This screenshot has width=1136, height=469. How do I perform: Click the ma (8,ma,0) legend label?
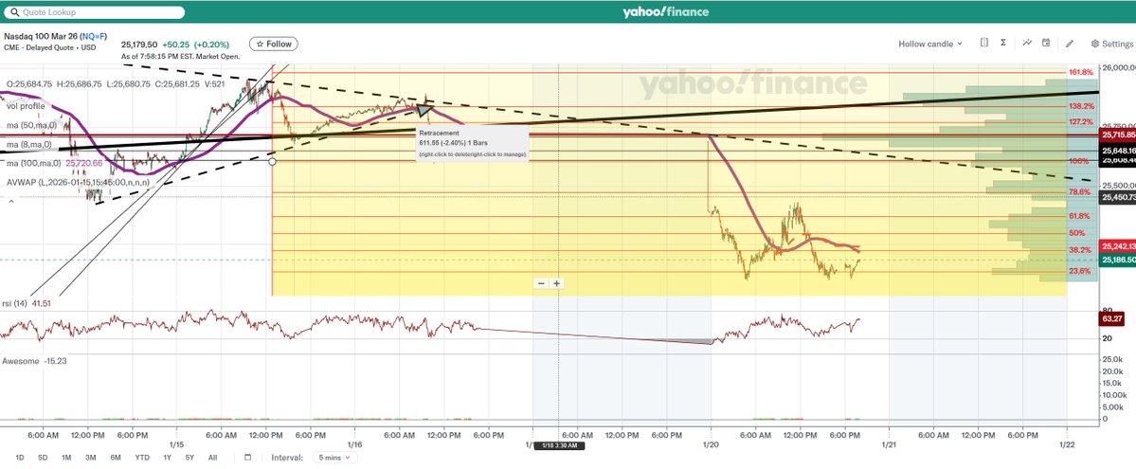click(29, 144)
